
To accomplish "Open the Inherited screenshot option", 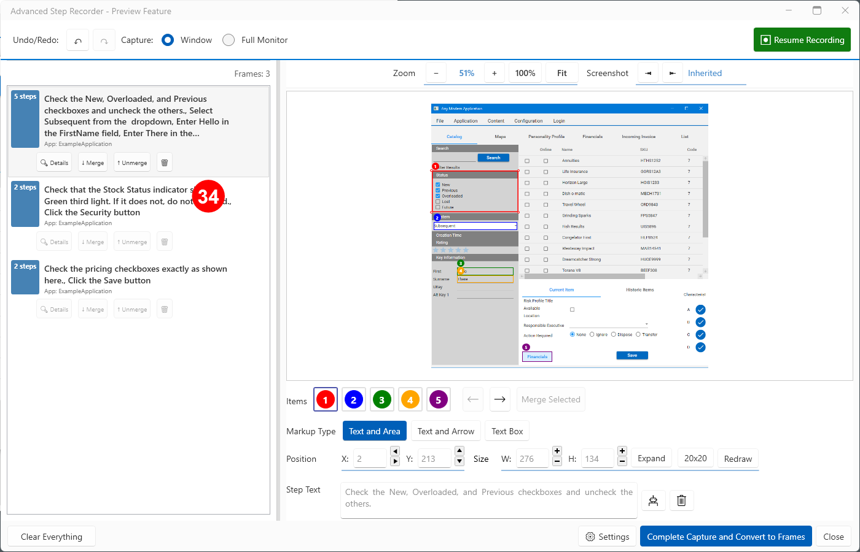I will pyautogui.click(x=705, y=73).
